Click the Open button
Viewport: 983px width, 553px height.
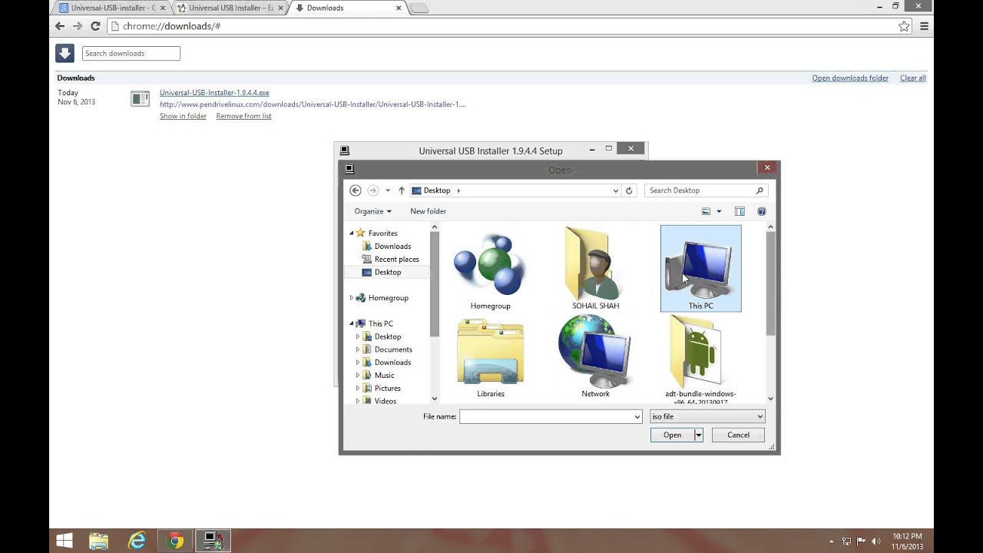click(672, 435)
